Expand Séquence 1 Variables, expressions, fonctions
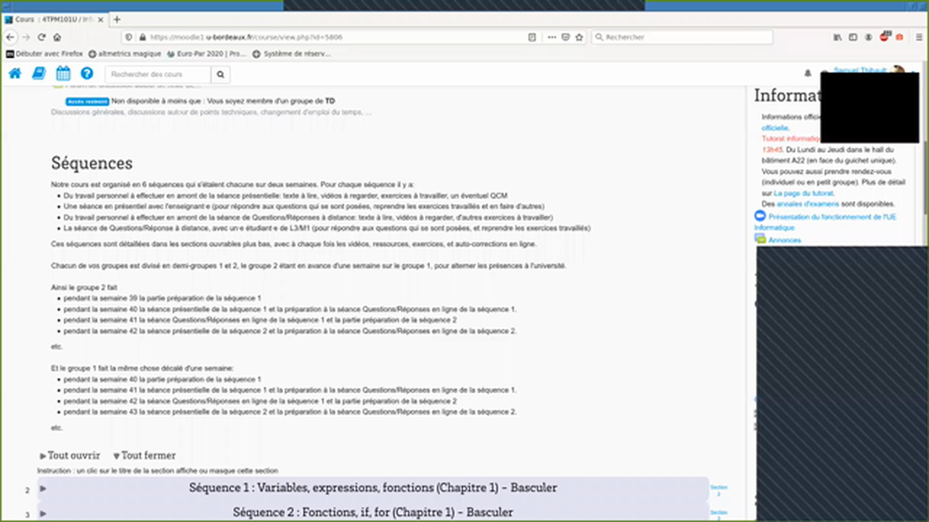 pyautogui.click(x=373, y=488)
